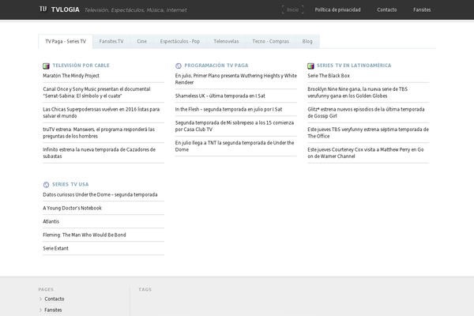474x316 pixels.
Task: Read the A Young Doctor's Notebook article
Action: click(73, 208)
